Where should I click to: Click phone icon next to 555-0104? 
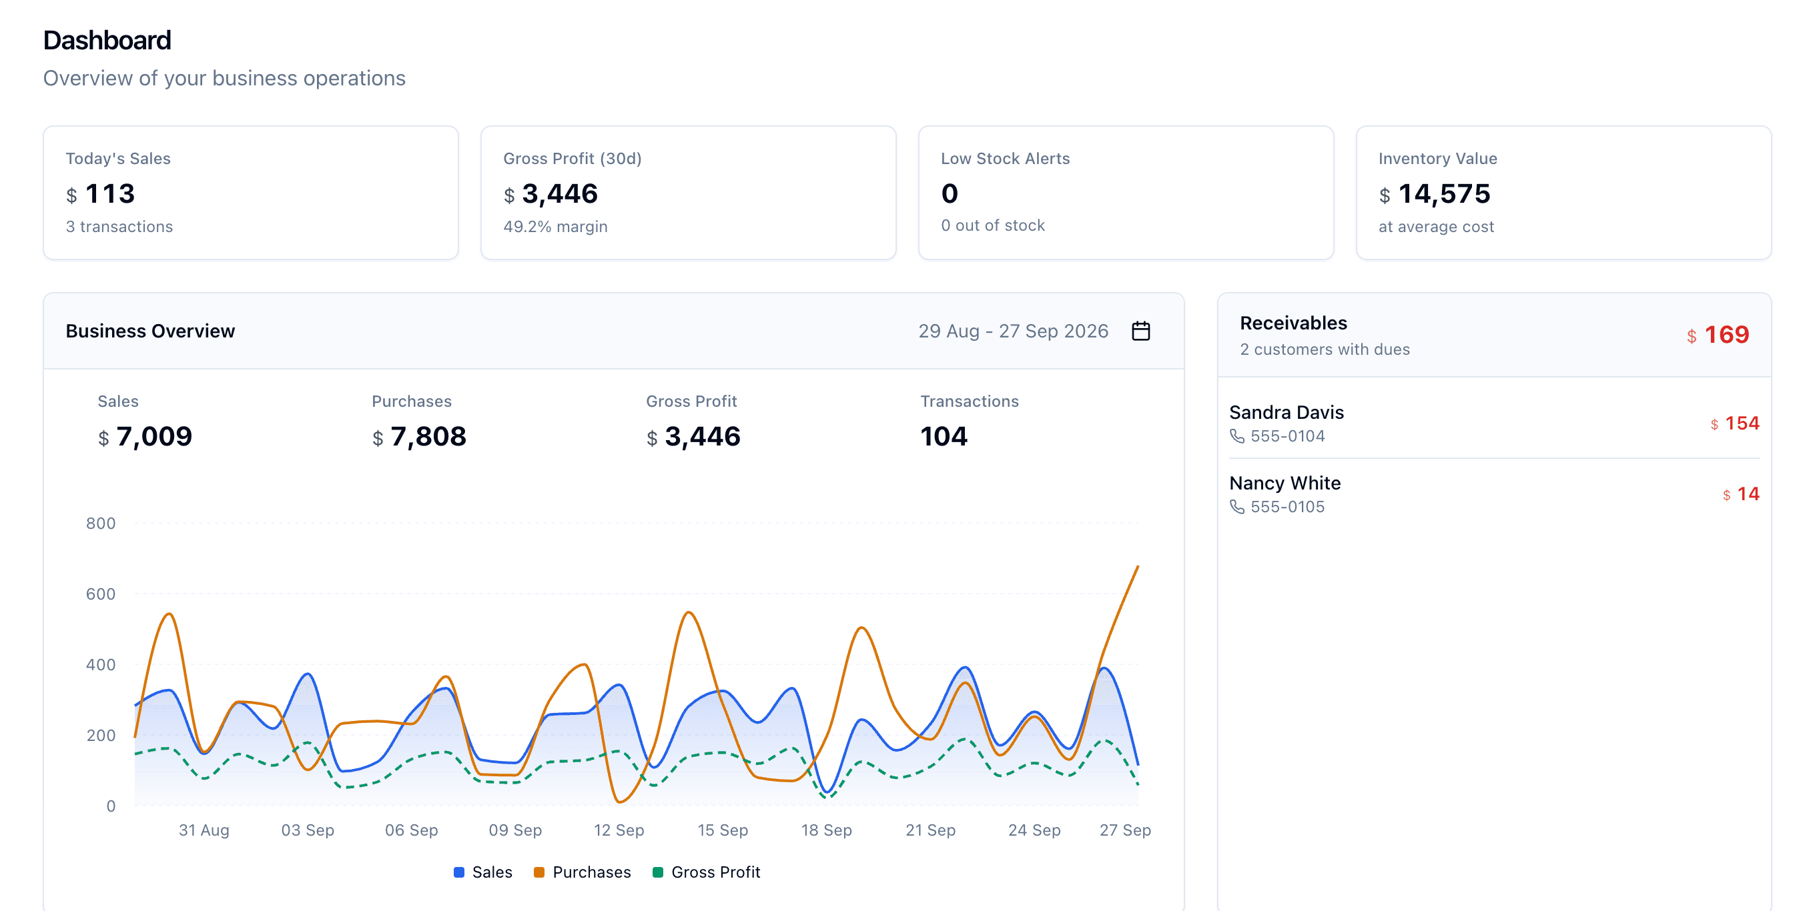point(1236,436)
